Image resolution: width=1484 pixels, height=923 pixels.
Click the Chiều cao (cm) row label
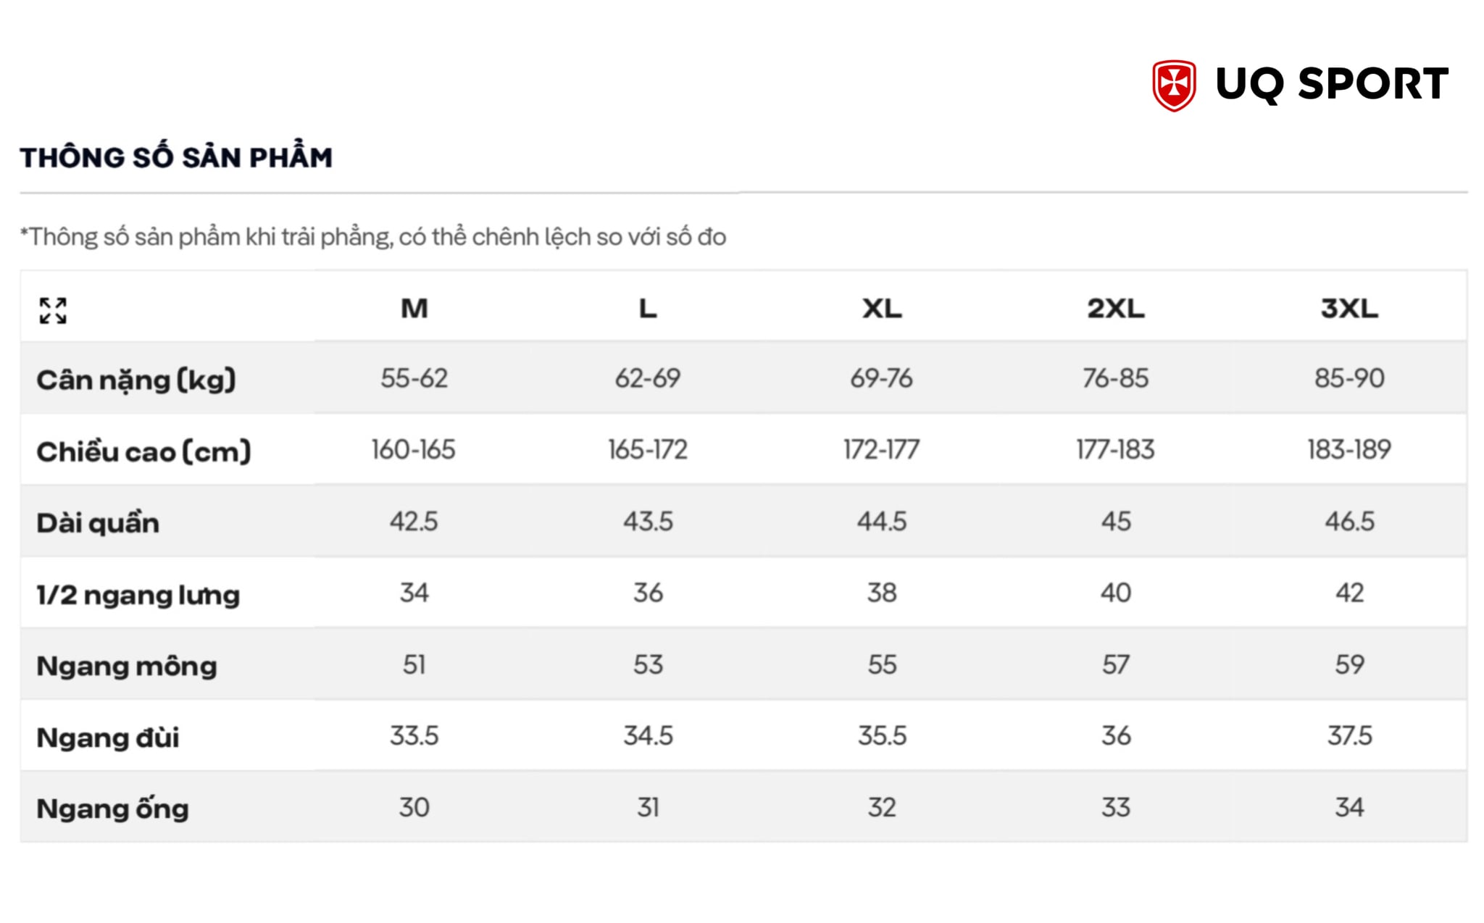[x=144, y=451]
